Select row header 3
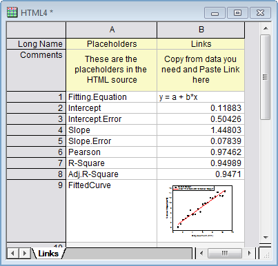Screen dimensions: 278x266 [x=37, y=119]
